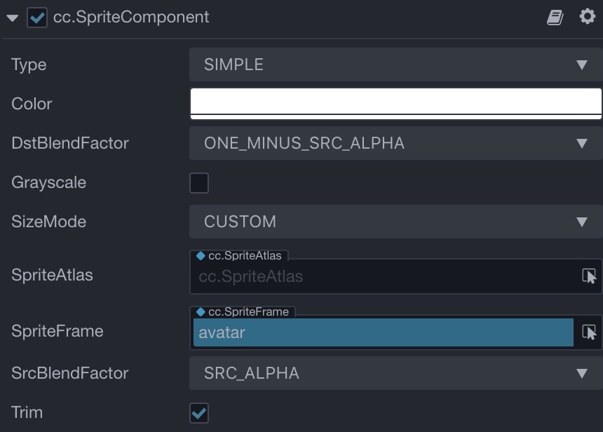Screen dimensions: 603x432
Task: Click the Grayscale property label
Action: [49, 182]
